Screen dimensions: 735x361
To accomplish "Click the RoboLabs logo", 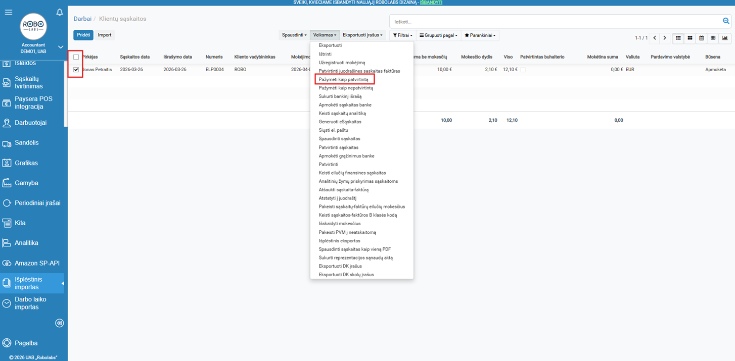I will pyautogui.click(x=33, y=27).
